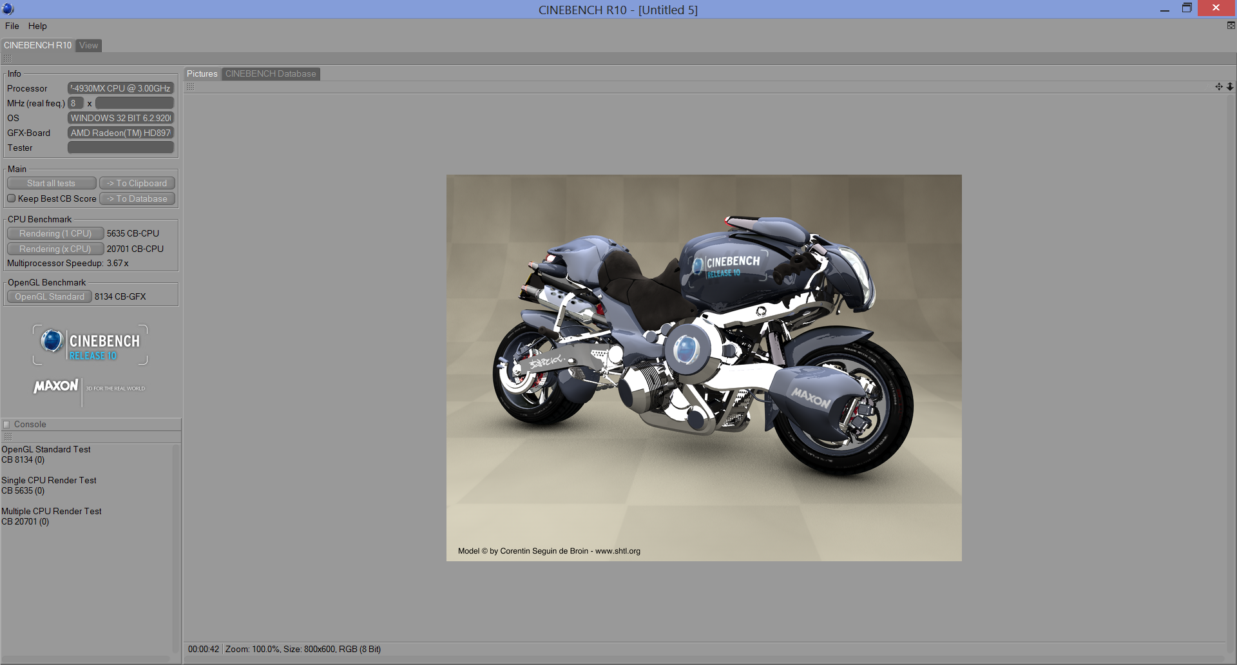Viewport: 1237px width, 665px height.
Task: Click the To Clipboard button
Action: click(137, 183)
